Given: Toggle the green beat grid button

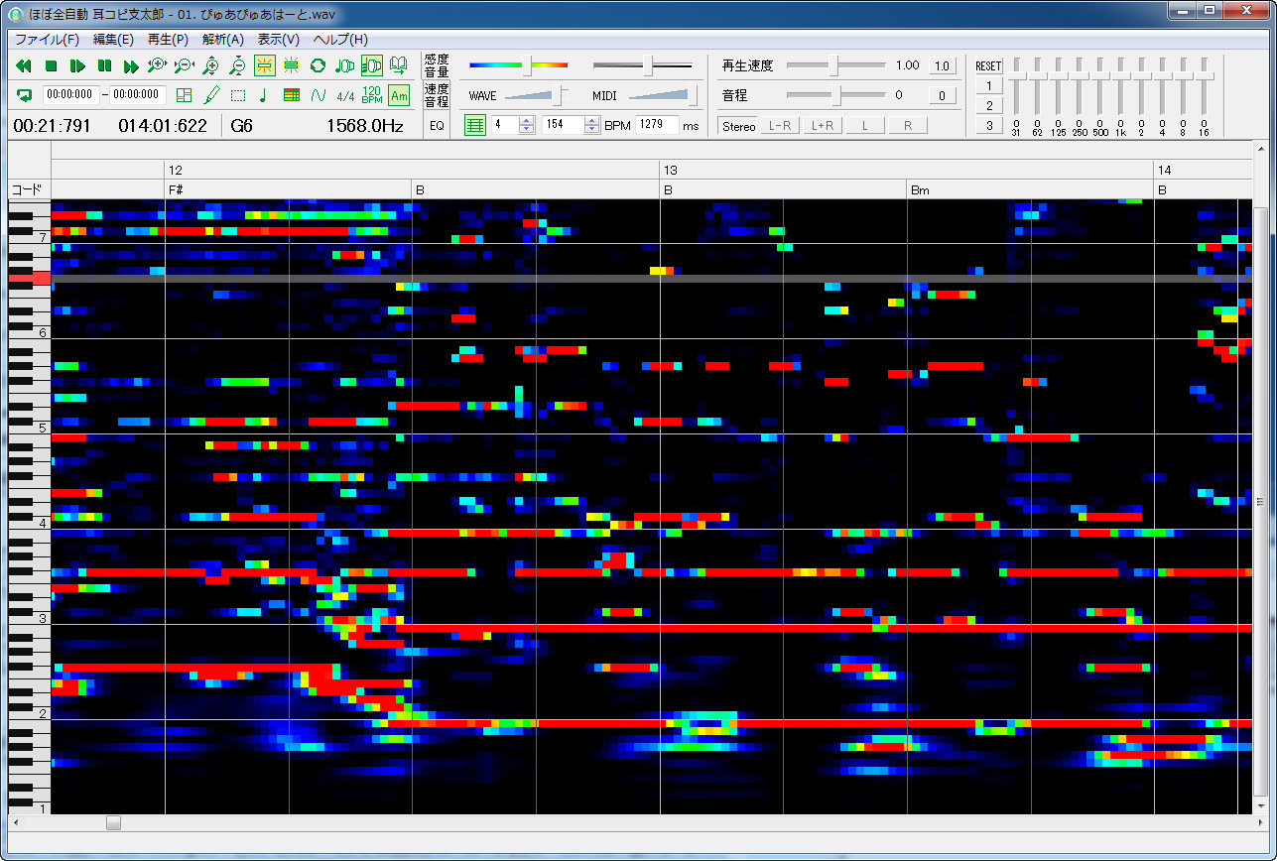Looking at the screenshot, I should tap(475, 125).
